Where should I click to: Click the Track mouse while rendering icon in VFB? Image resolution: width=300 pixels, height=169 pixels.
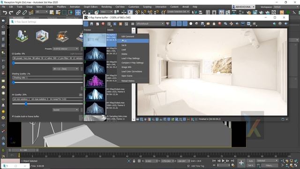(231, 24)
